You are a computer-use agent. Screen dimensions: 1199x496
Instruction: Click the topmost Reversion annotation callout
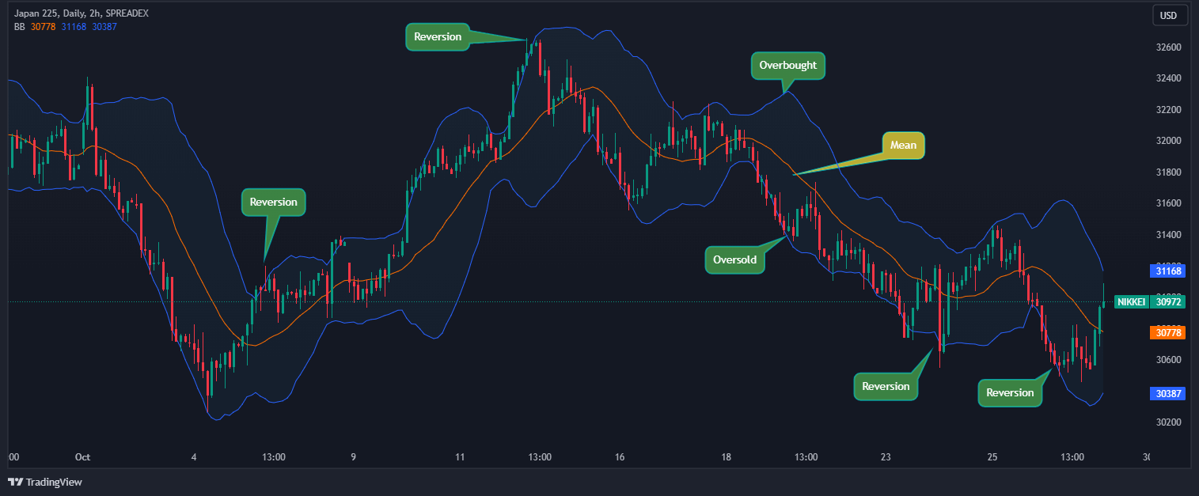click(x=437, y=36)
